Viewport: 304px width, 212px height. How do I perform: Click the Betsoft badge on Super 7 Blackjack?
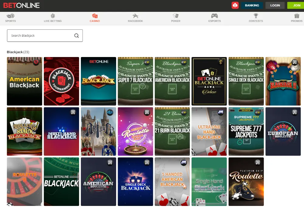click(x=147, y=62)
